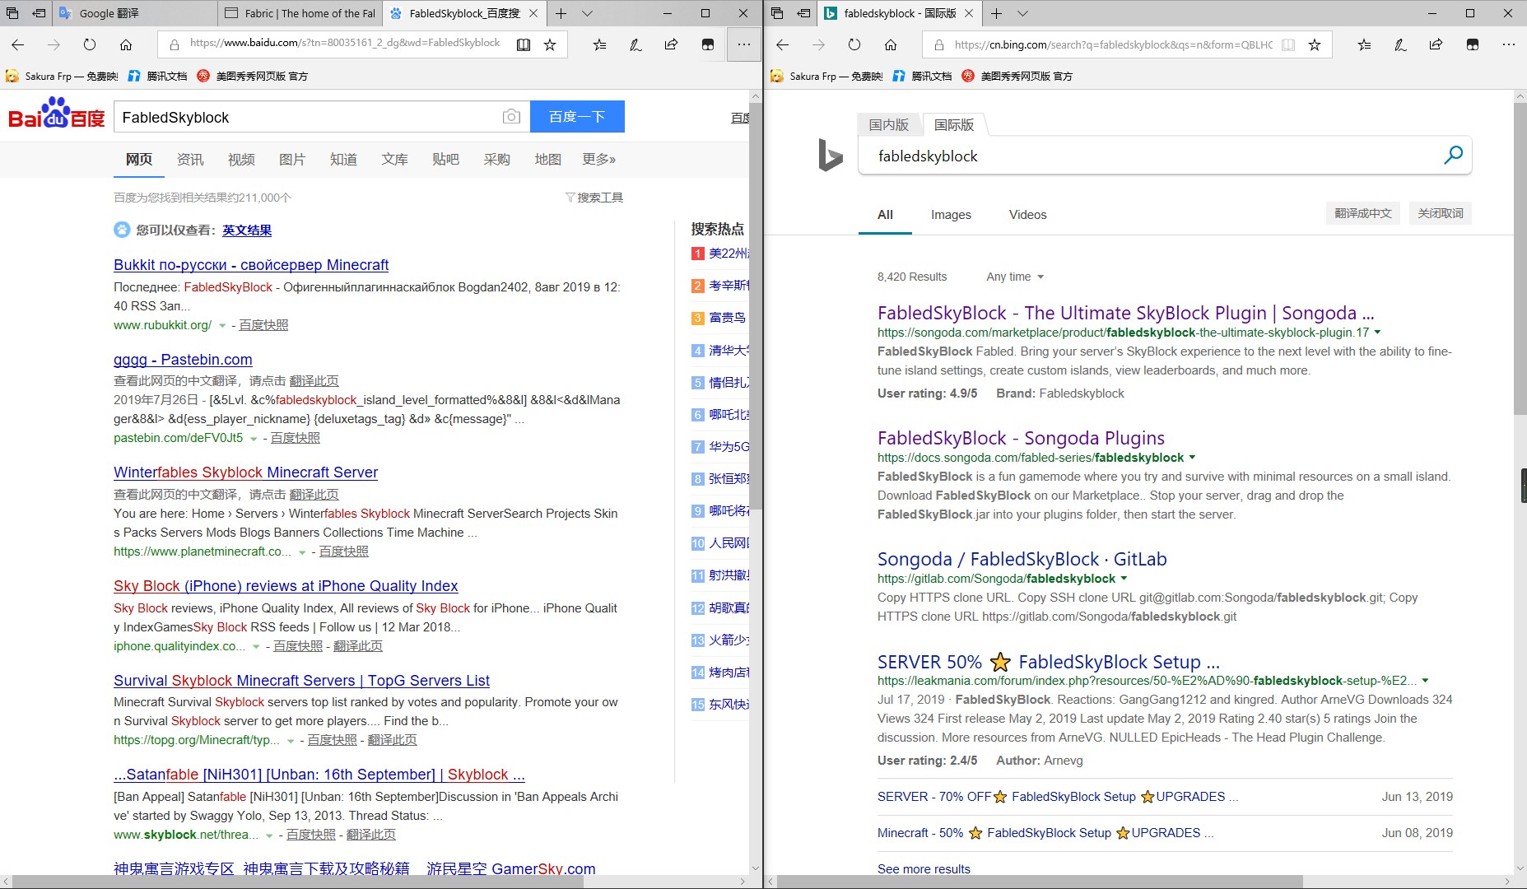Open new tab in Baidu window
1527x889 pixels.
[561, 13]
